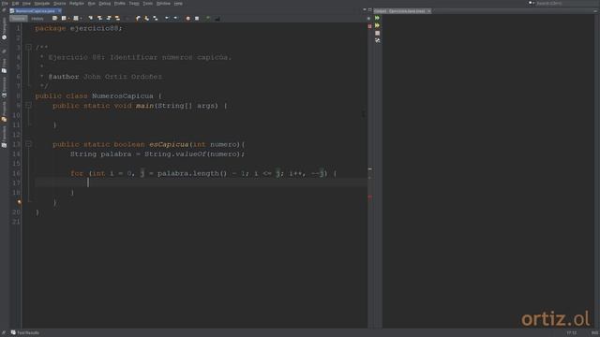Switch to History view of the editor

click(x=37, y=19)
